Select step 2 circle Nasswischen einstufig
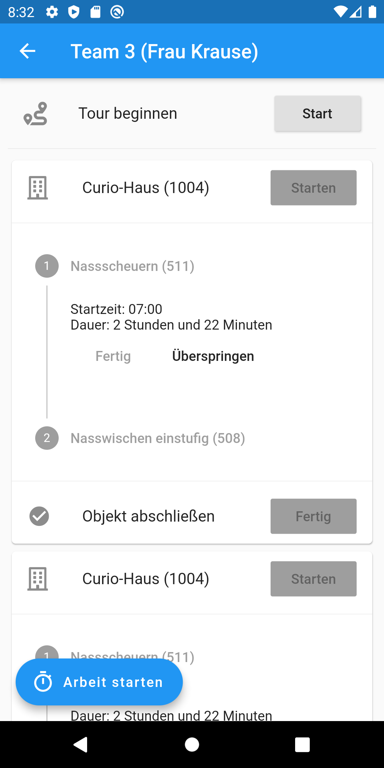The width and height of the screenshot is (384, 768). click(x=47, y=438)
